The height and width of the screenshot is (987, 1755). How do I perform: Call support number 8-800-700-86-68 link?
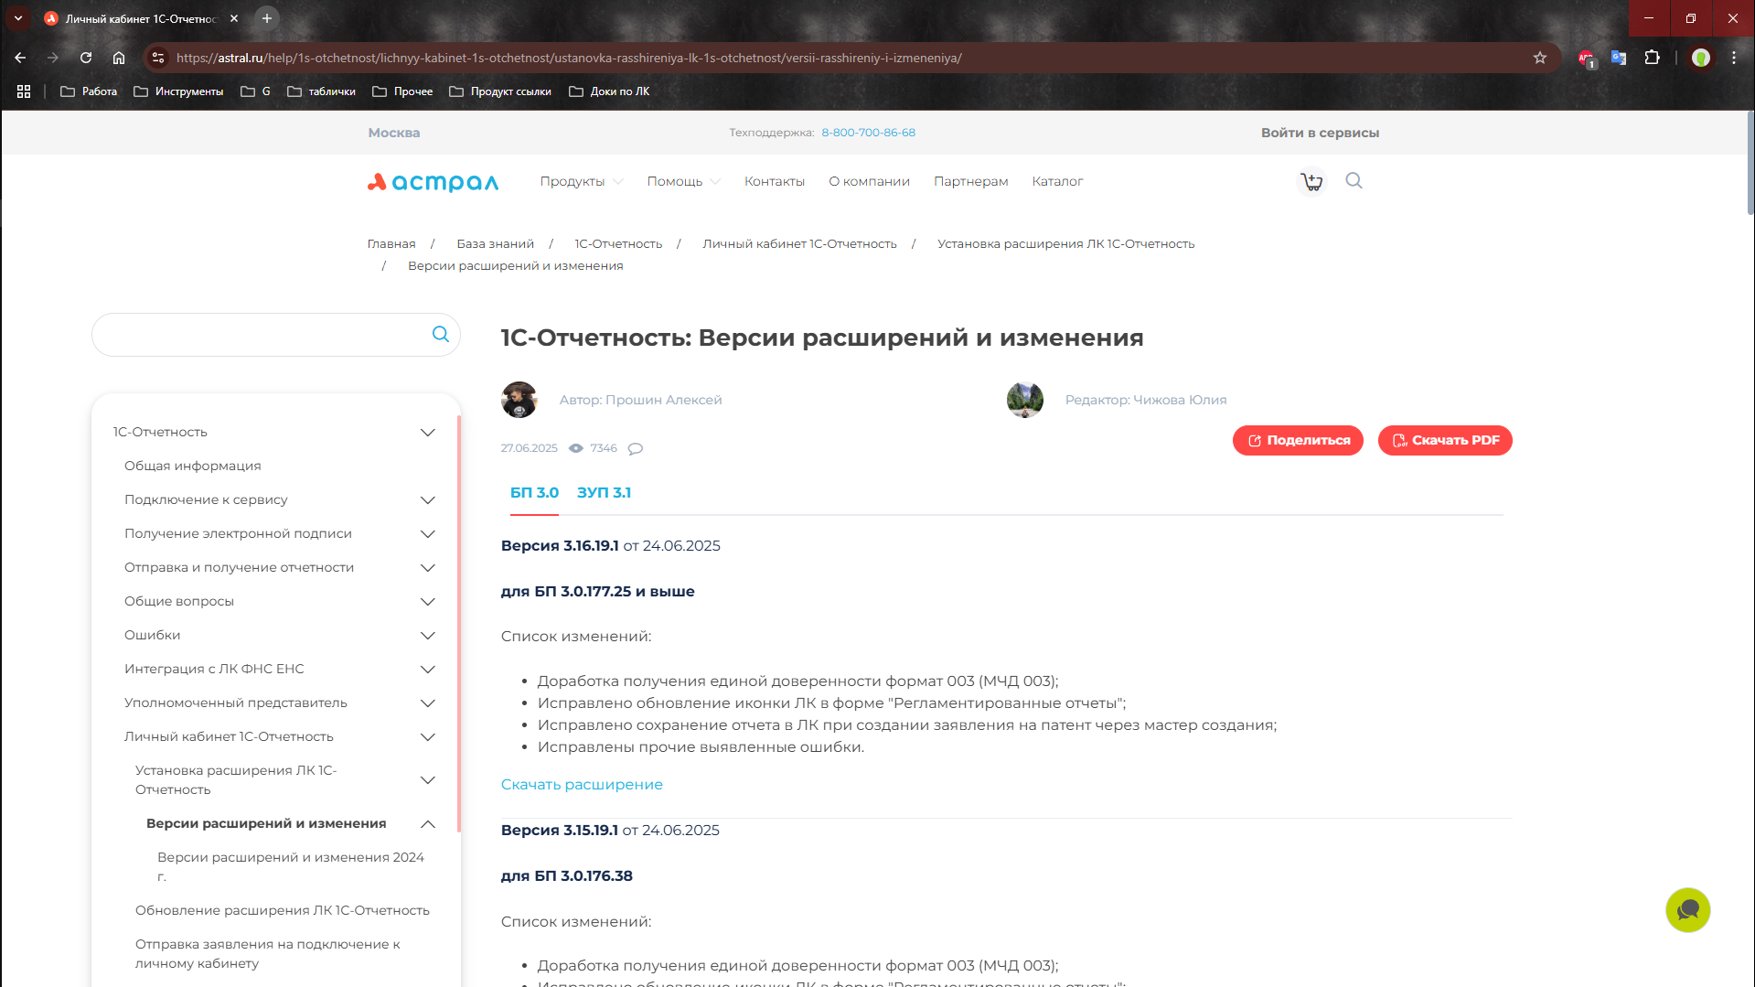coord(868,133)
